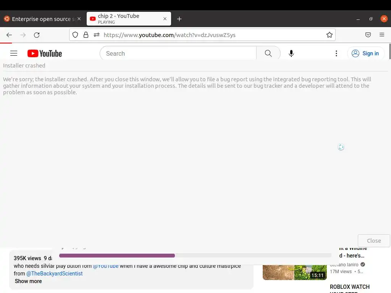Open the @YouTube mention link
The image size is (391, 293).
click(106, 266)
